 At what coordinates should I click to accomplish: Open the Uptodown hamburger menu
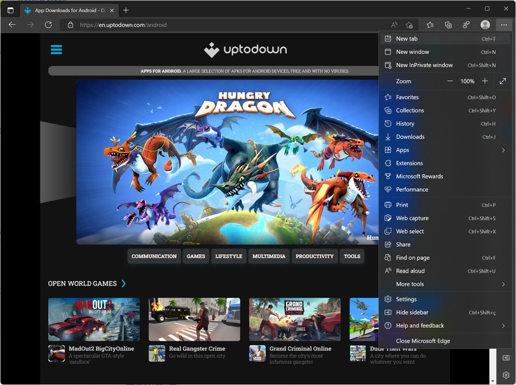coord(56,50)
